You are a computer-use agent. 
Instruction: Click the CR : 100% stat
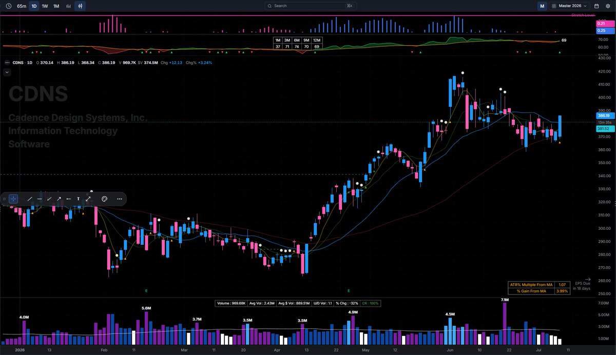pos(370,303)
